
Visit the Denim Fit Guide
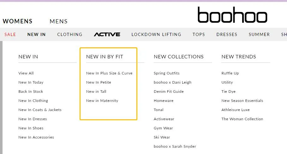(169, 92)
